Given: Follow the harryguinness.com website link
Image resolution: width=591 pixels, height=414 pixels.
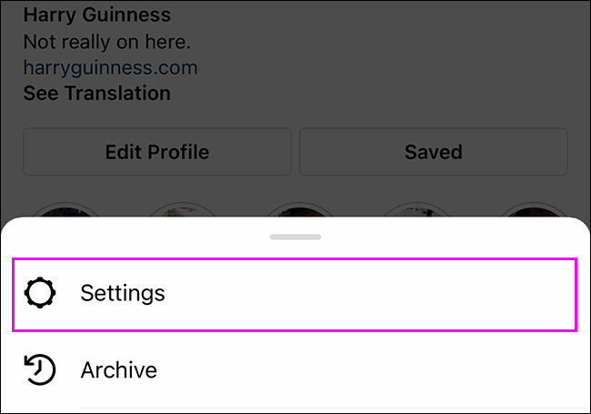Looking at the screenshot, I should (x=110, y=67).
